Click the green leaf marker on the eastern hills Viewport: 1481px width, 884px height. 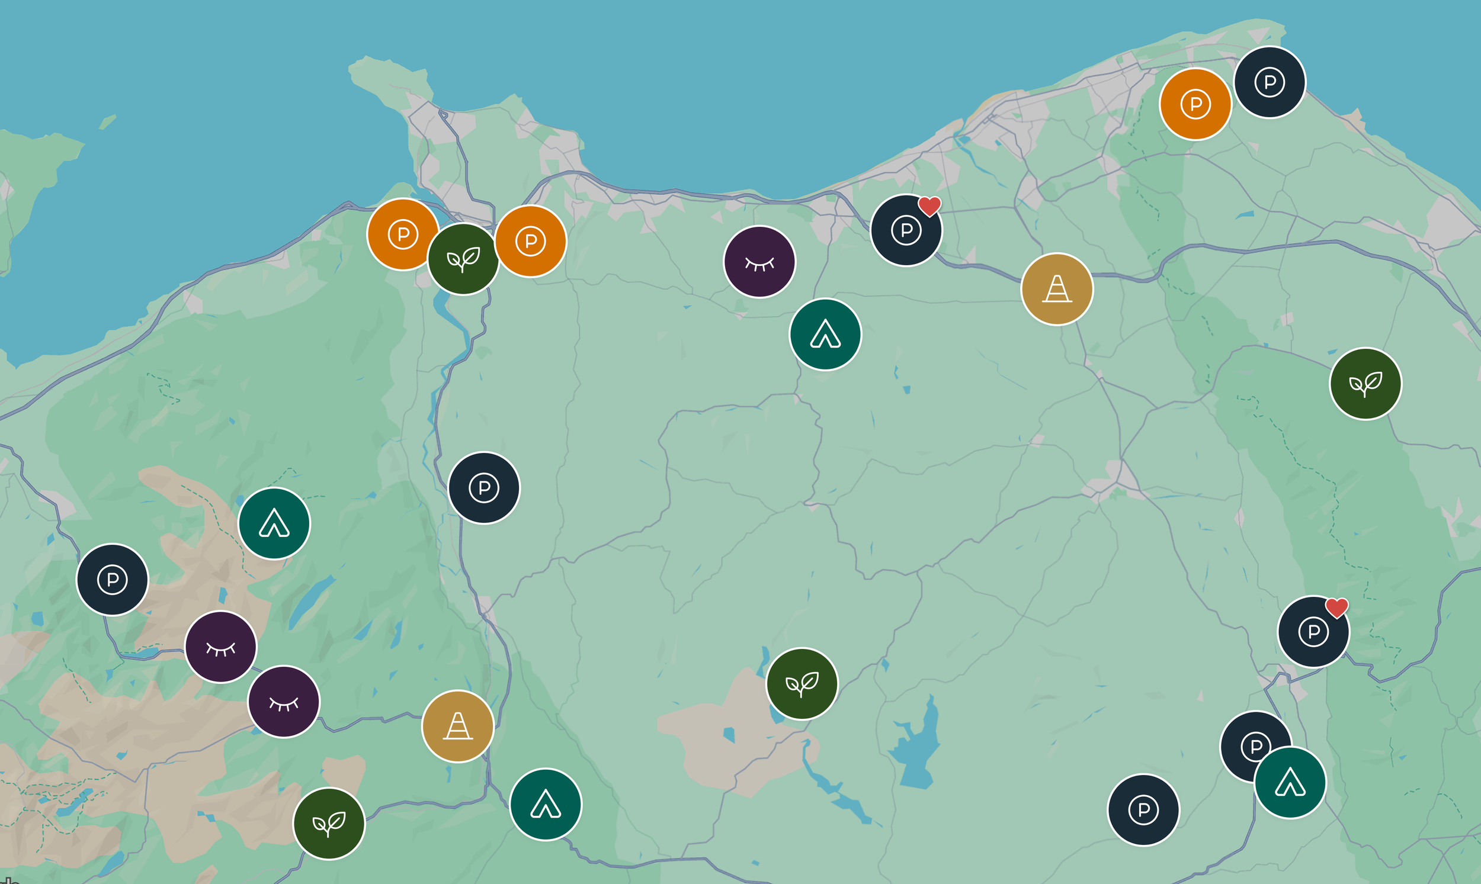[1365, 384]
